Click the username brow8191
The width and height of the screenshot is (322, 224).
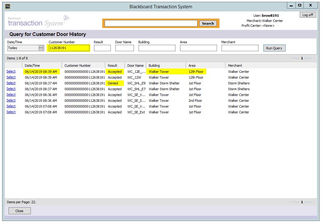(270, 16)
